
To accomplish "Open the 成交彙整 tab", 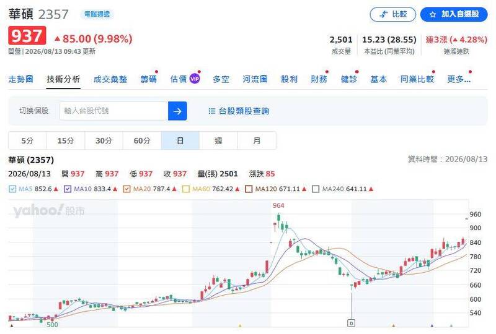I will (110, 79).
